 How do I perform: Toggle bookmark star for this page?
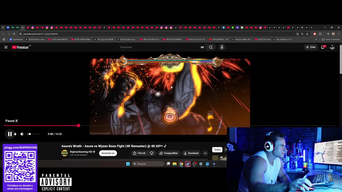(x=307, y=34)
